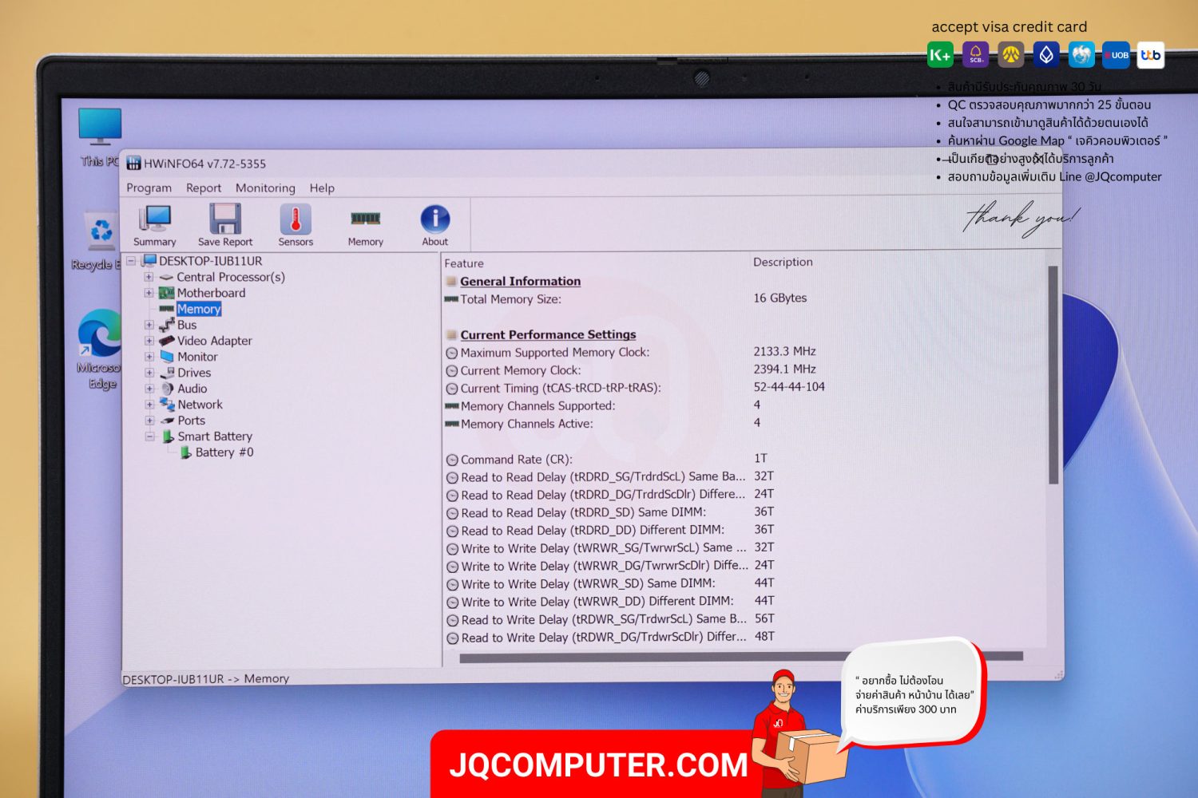The width and height of the screenshot is (1198, 798).
Task: Click the 16 GBytes value
Action: click(x=780, y=298)
